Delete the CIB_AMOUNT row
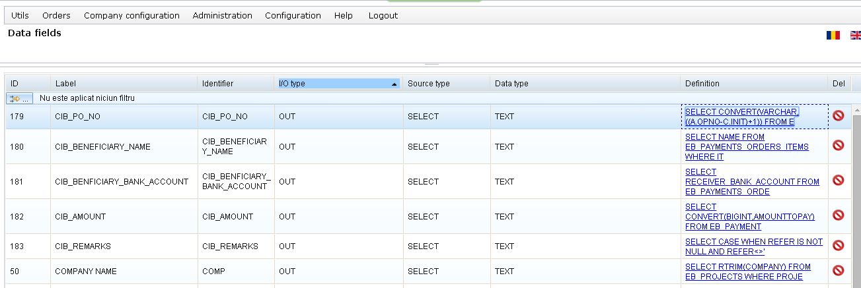 838,216
